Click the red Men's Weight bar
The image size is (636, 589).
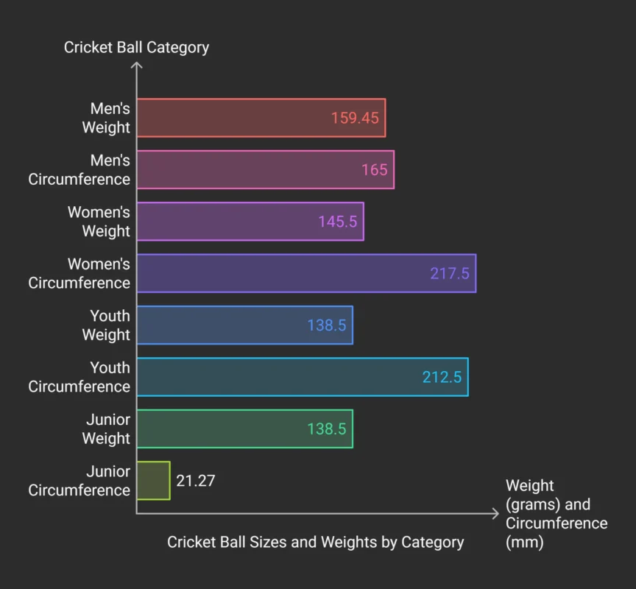(x=236, y=118)
